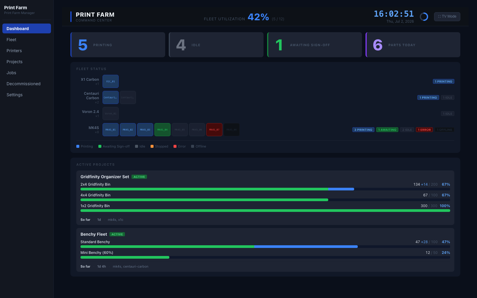
Task: Open the idle MK4S_05 tile
Action: (180, 130)
